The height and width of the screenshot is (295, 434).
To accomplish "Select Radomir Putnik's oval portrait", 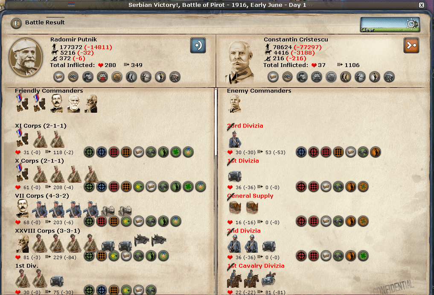I will click(x=26, y=57).
